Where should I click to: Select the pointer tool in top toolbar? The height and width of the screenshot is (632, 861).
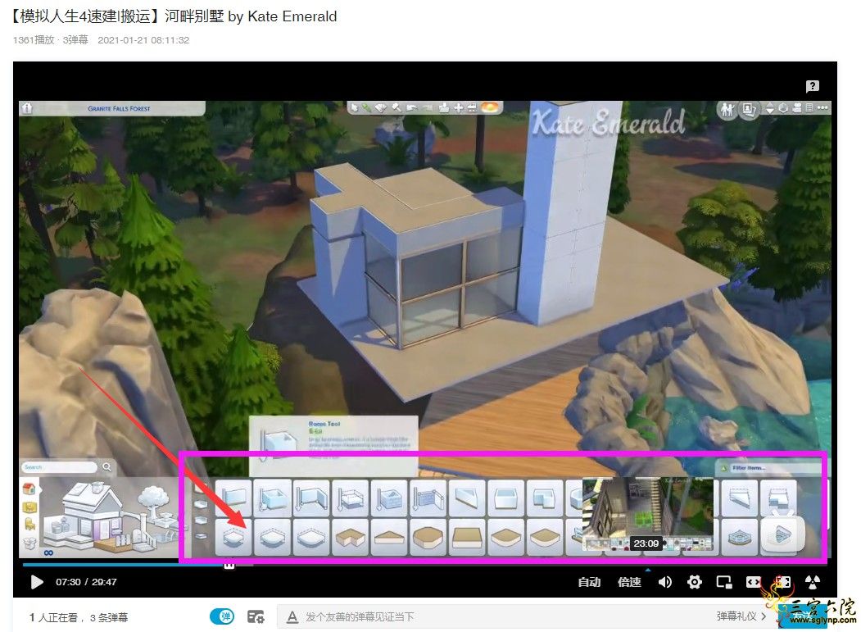pyautogui.click(x=354, y=107)
